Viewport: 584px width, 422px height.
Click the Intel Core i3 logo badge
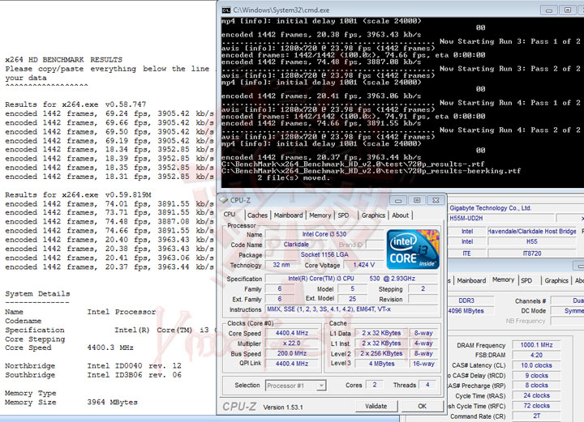(413, 249)
